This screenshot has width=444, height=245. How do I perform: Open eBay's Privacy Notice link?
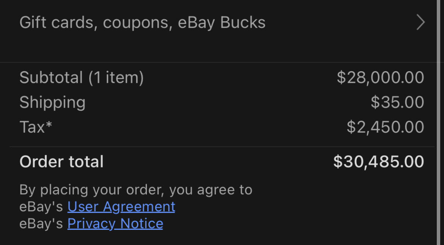(x=115, y=224)
